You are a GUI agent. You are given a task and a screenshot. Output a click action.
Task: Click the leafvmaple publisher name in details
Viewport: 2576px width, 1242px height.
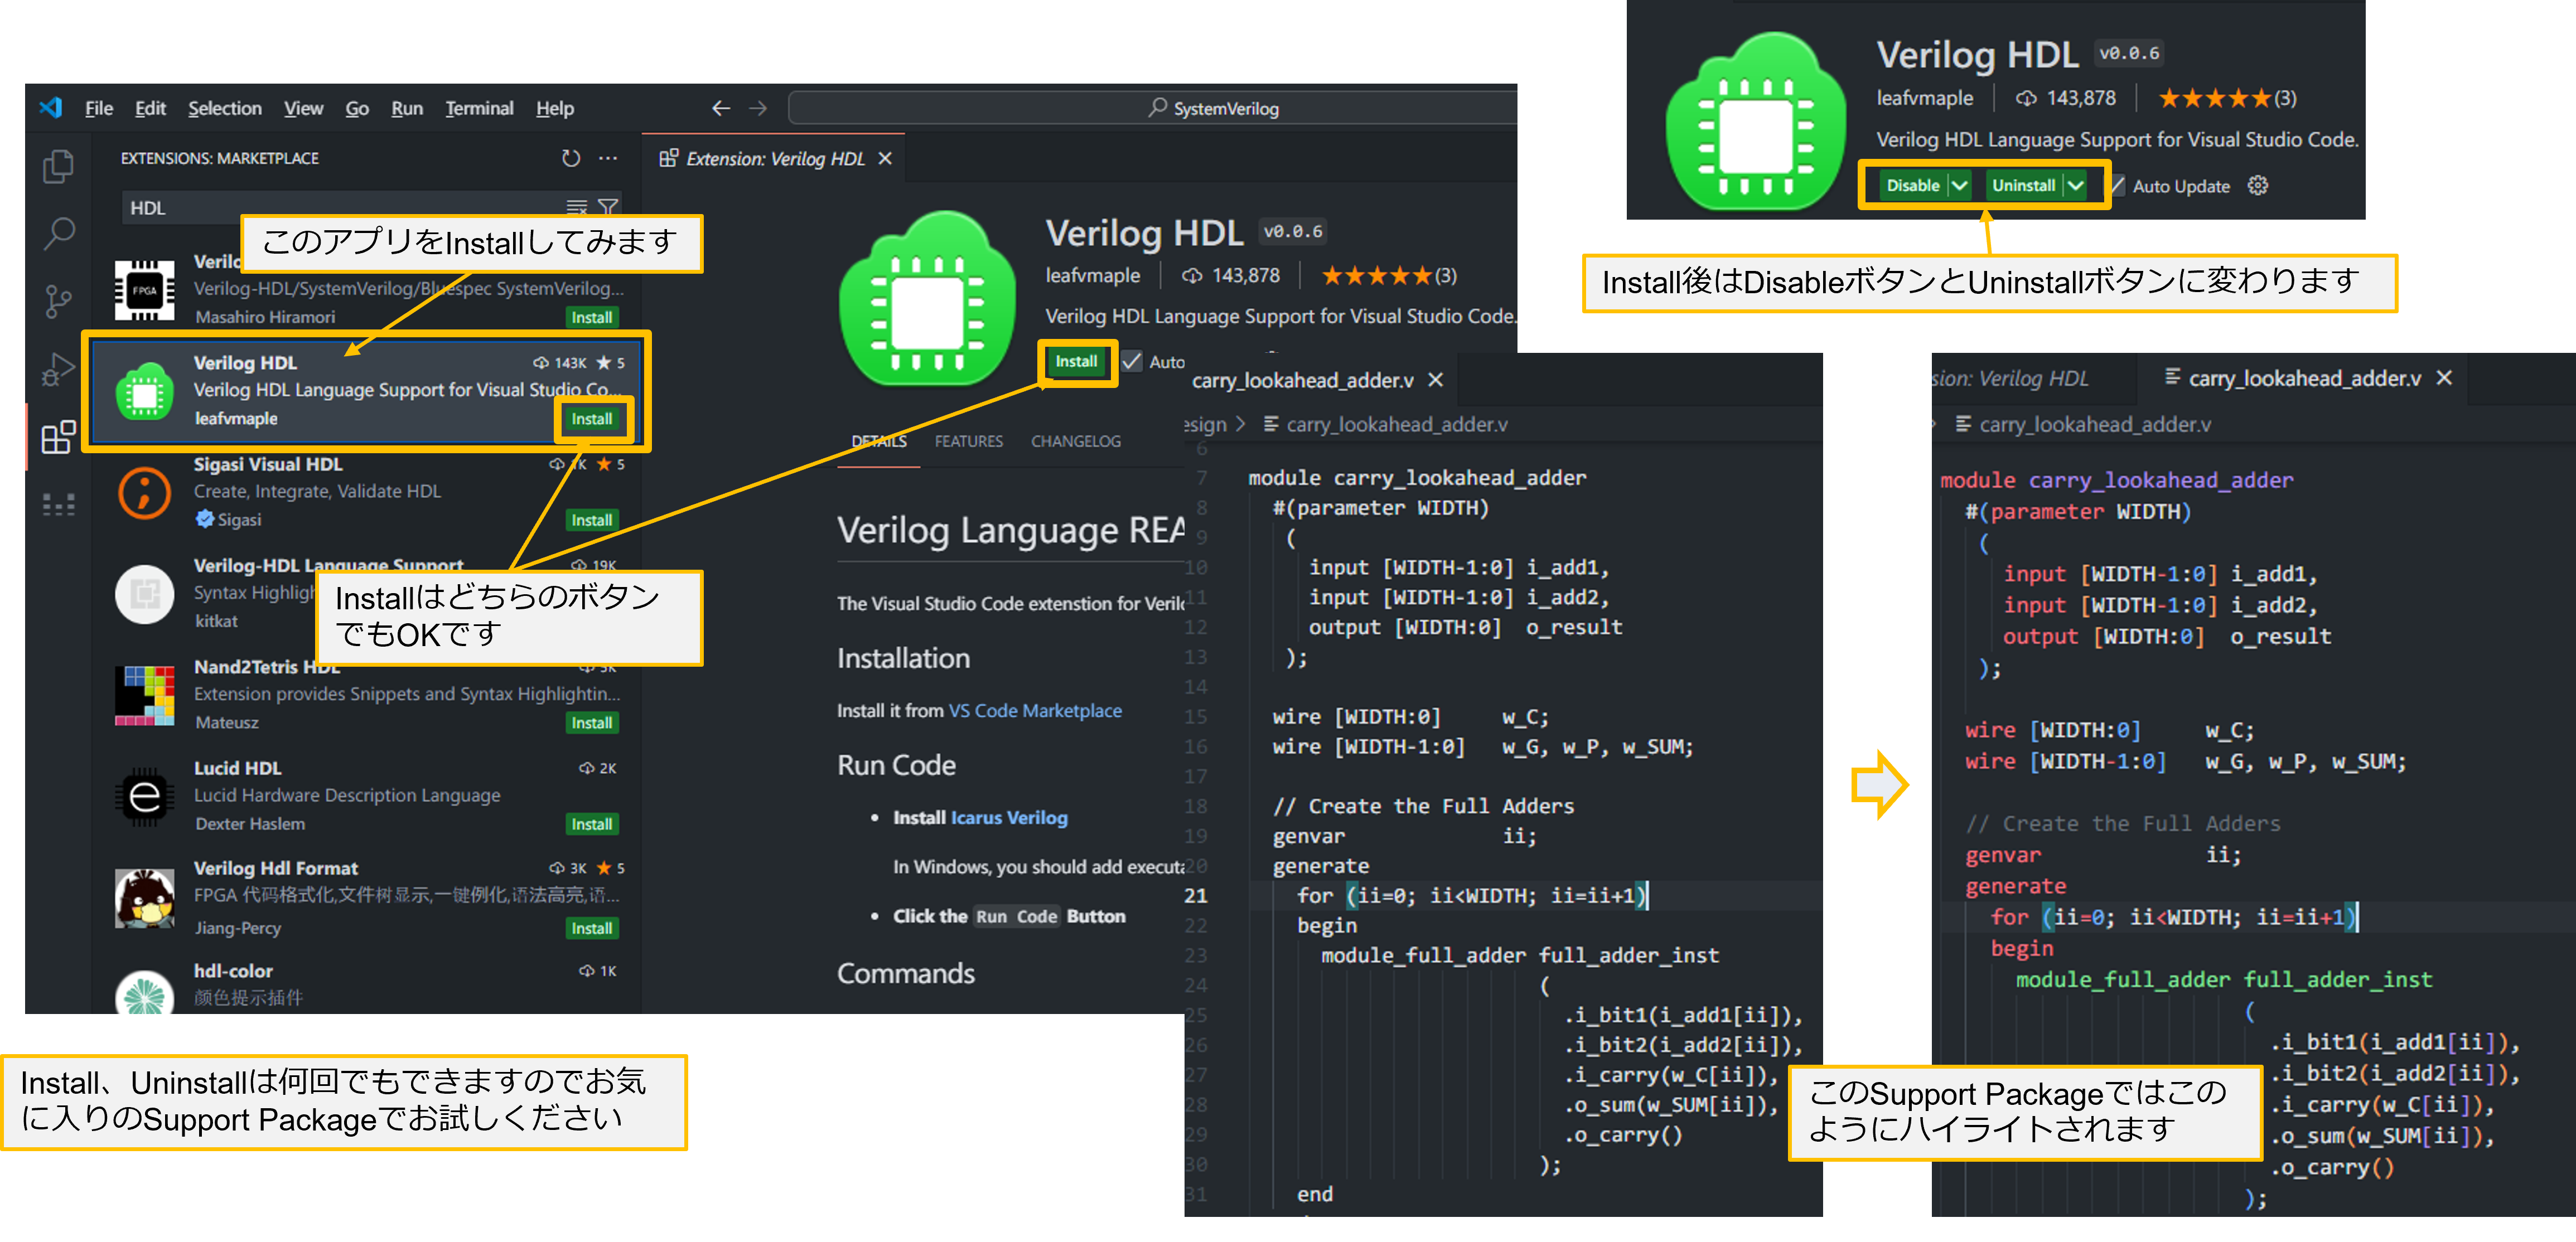tap(1092, 276)
